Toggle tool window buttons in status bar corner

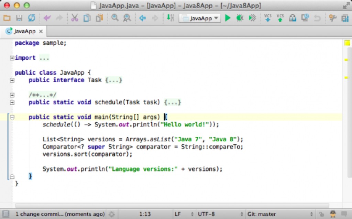pos(6,214)
